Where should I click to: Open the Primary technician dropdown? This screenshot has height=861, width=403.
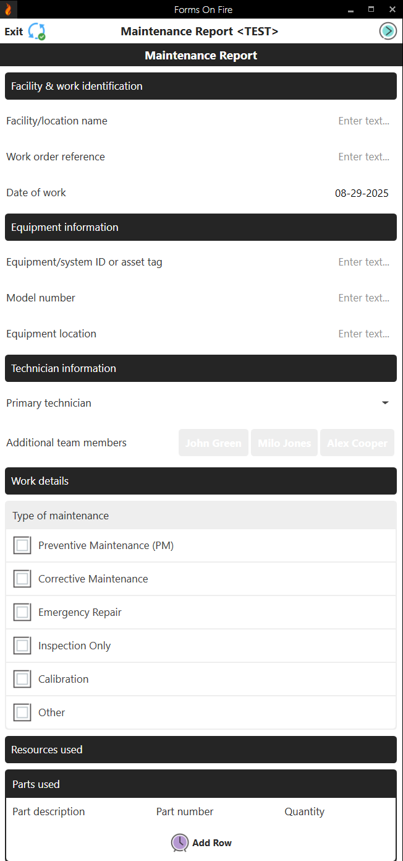pos(385,402)
